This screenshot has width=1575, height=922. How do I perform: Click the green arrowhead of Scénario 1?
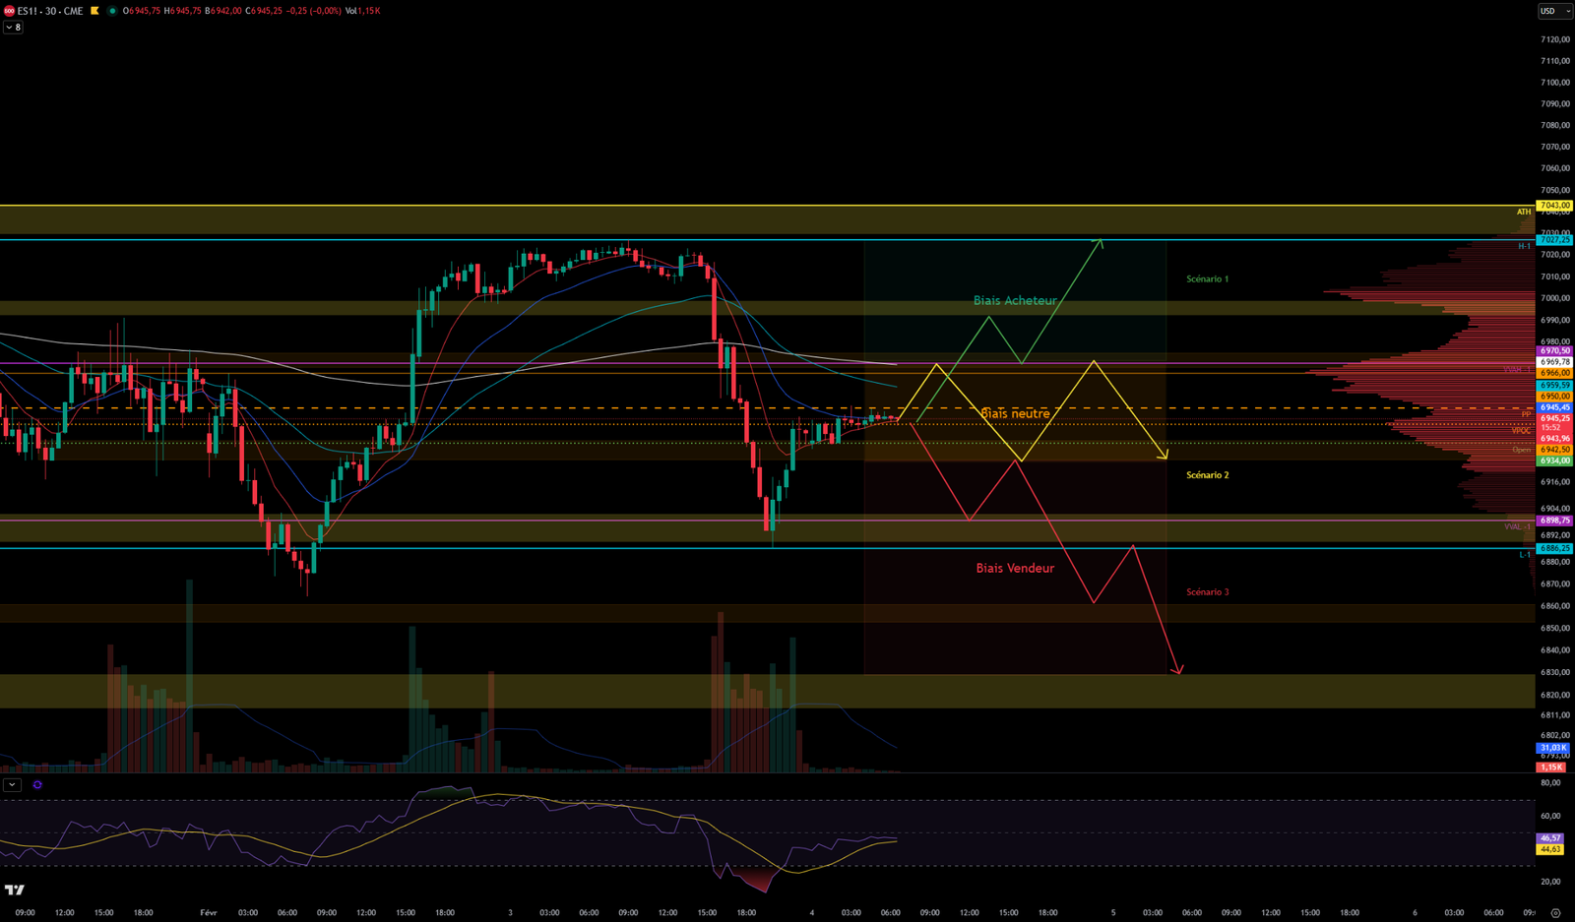tap(1101, 242)
